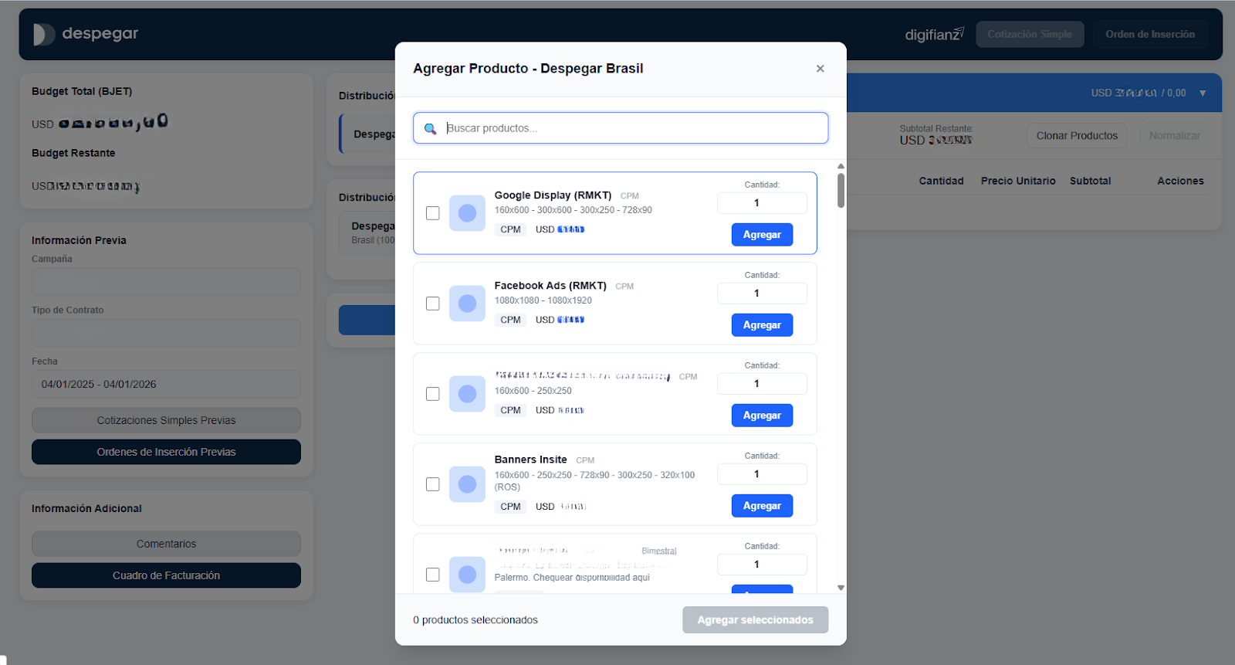Click Agregar for Banners Insite

762,506
